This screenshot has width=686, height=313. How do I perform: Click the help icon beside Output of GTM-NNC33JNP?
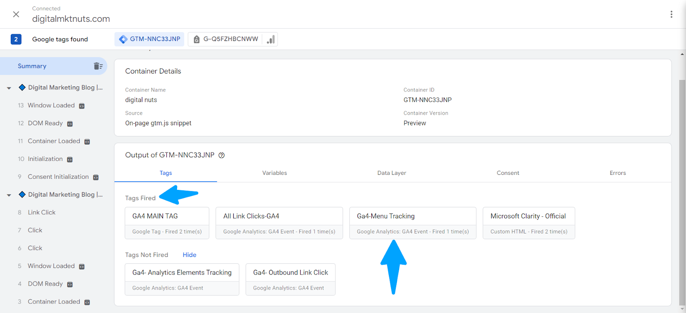(x=222, y=155)
